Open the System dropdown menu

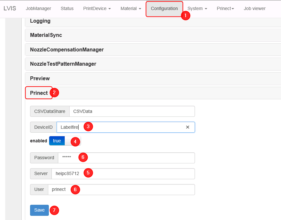[x=197, y=9]
